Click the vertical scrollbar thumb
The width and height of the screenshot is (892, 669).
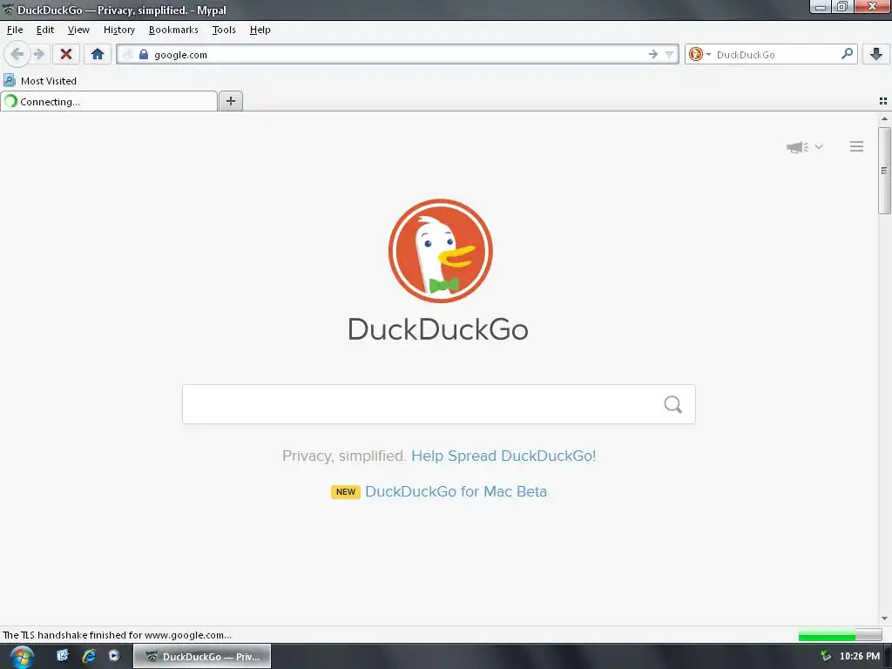point(884,171)
